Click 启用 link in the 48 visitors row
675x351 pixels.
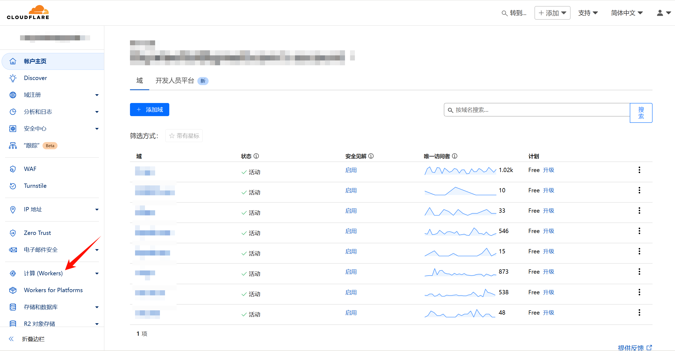point(351,313)
